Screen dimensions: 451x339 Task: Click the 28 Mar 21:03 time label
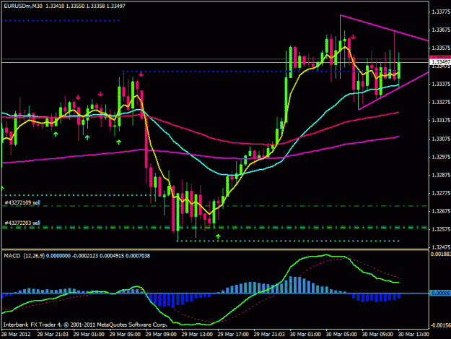(53, 335)
